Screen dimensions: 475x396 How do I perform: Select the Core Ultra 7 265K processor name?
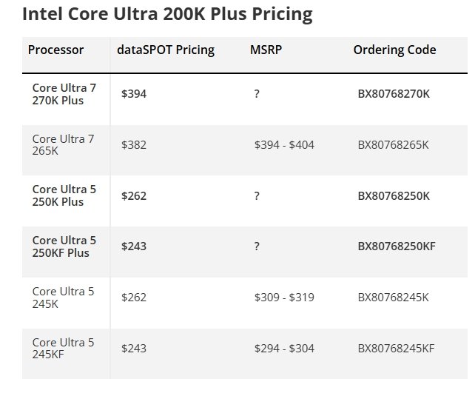coord(64,144)
